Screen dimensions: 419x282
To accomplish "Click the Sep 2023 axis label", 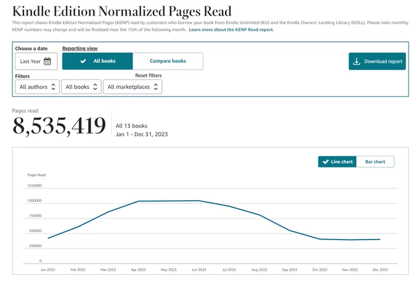I will (290, 270).
